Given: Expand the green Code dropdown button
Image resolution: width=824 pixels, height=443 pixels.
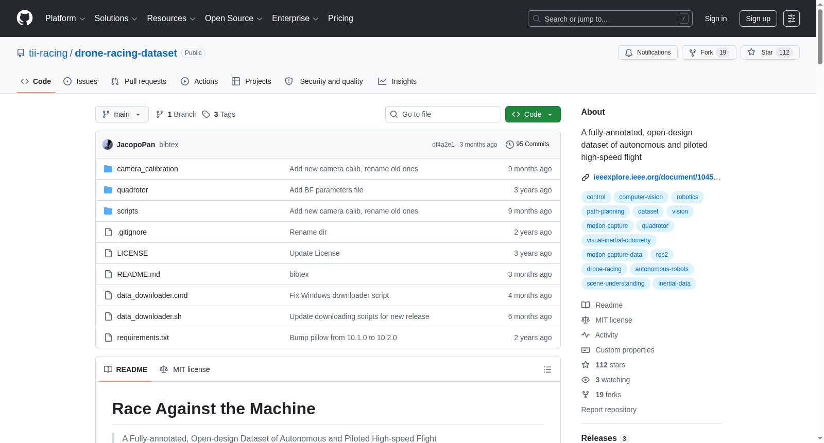Looking at the screenshot, I should (533, 114).
